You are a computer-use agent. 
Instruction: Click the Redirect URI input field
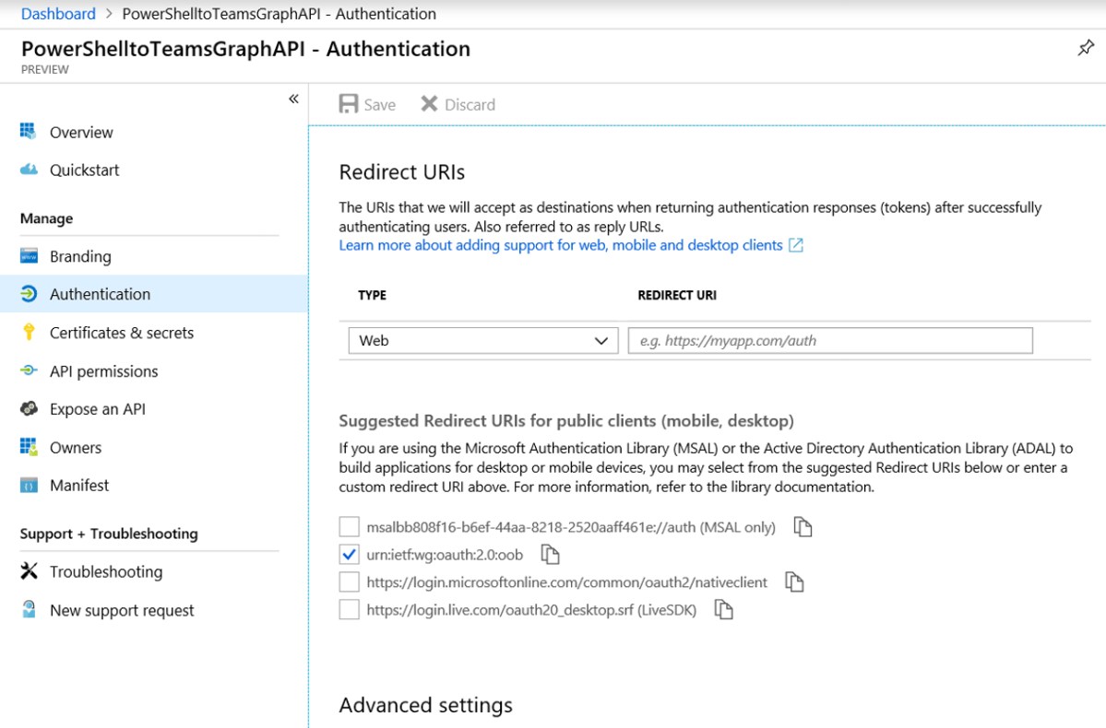(x=829, y=341)
